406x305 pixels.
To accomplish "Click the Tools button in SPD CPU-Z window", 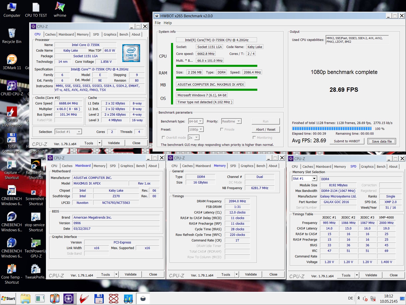I will (x=346, y=275).
